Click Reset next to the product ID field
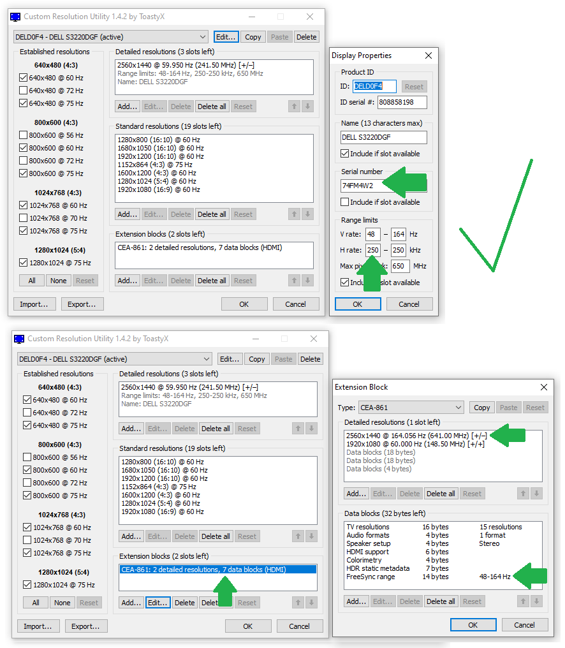 (414, 87)
